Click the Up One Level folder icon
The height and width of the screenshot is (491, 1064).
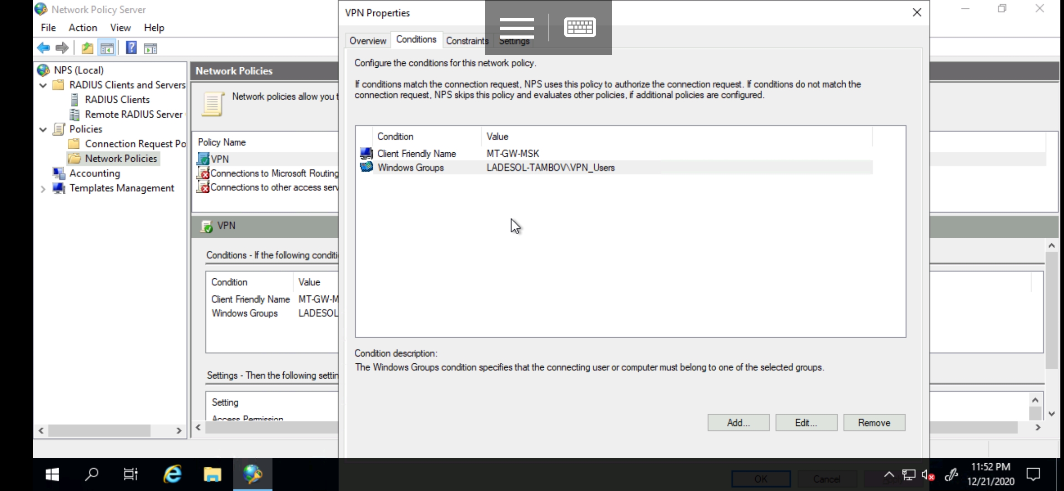(x=87, y=48)
